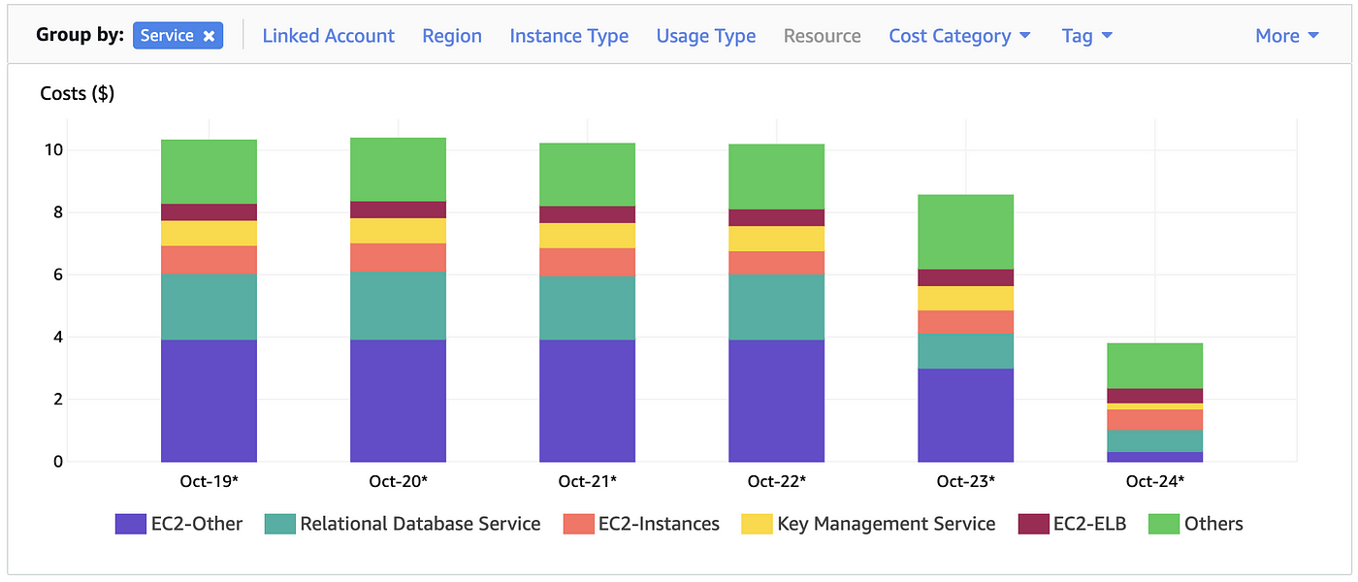Click the Oct-22 green Others segment

coord(777,177)
